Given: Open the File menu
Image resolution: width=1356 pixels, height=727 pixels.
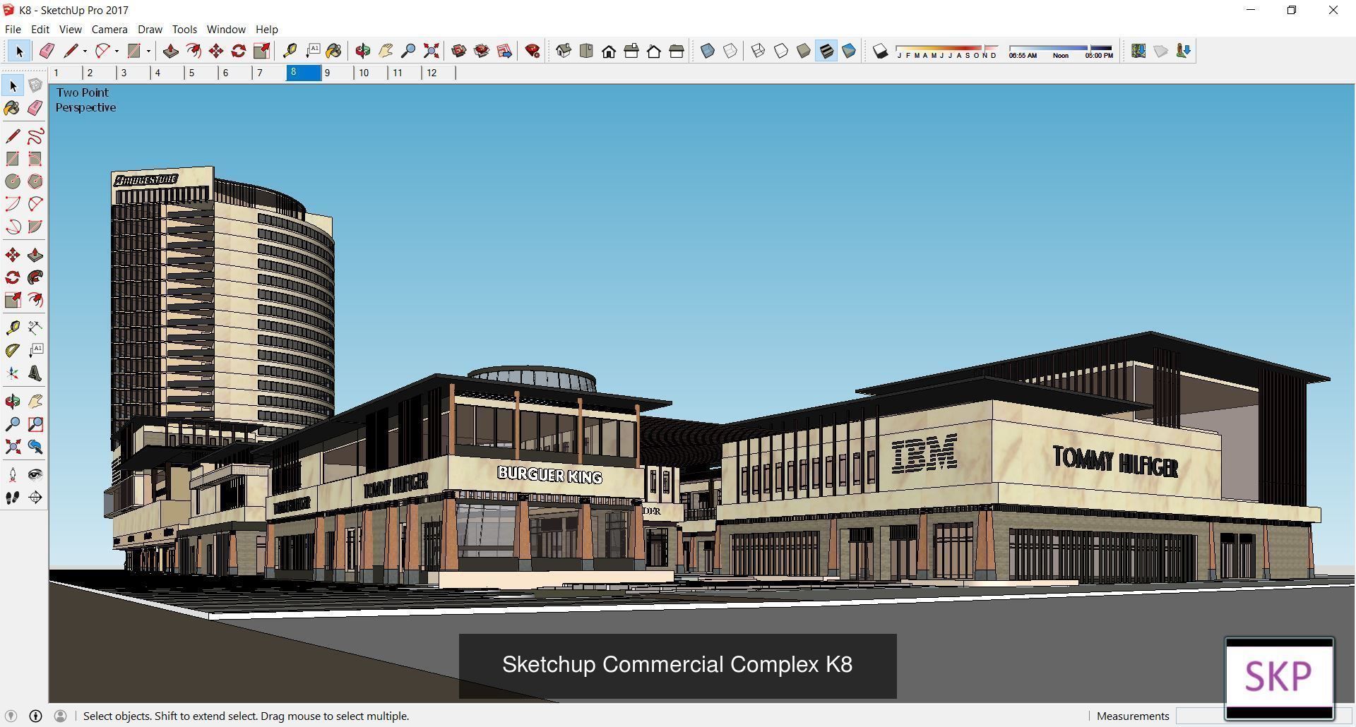Looking at the screenshot, I should click(13, 29).
